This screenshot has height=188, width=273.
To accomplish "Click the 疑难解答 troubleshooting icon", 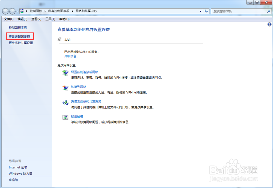I will click(65, 117).
